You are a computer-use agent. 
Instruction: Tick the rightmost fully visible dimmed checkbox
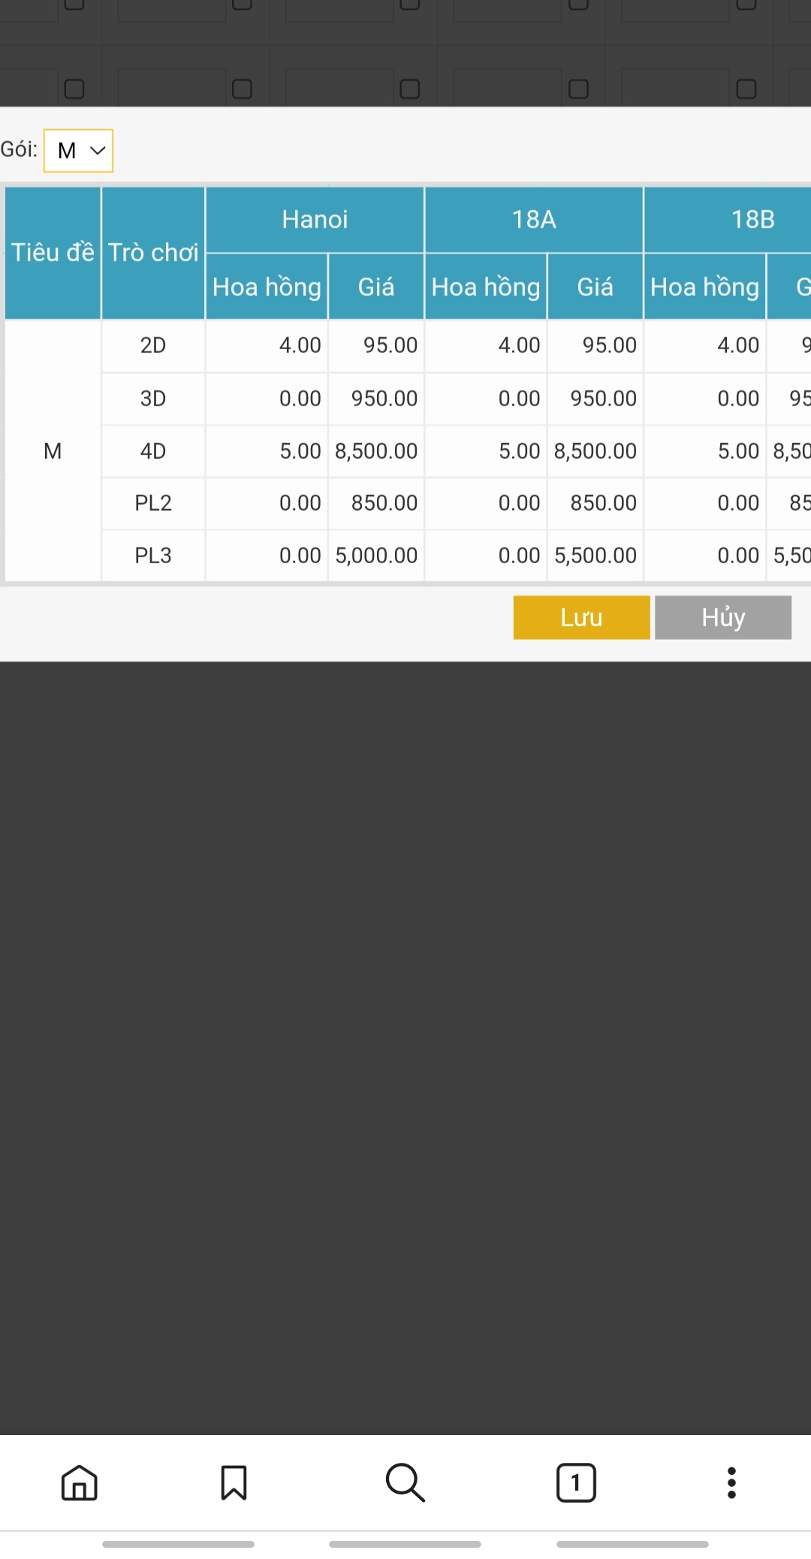(746, 89)
